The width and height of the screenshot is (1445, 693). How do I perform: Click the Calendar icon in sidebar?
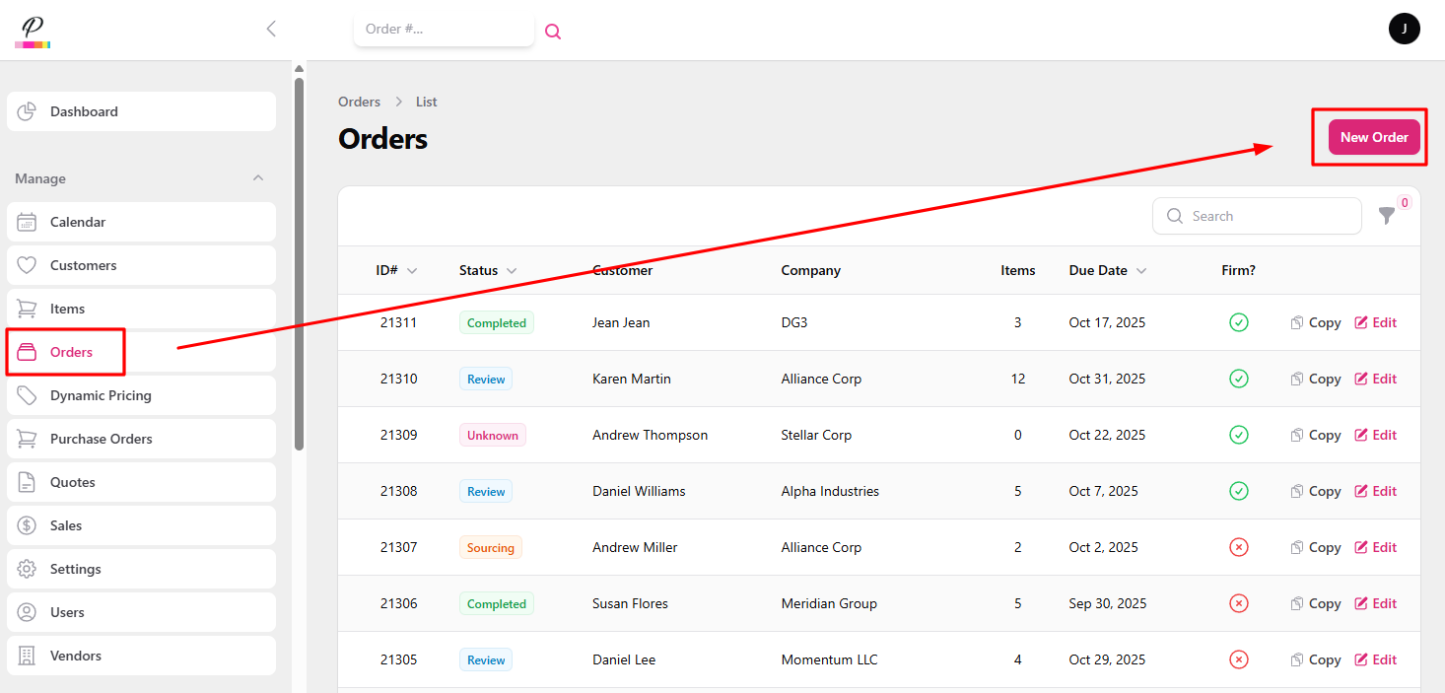pos(28,222)
